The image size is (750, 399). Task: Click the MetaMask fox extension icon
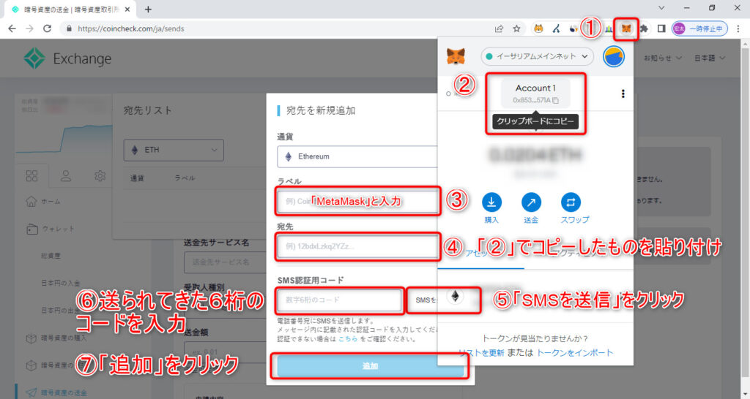tap(627, 28)
